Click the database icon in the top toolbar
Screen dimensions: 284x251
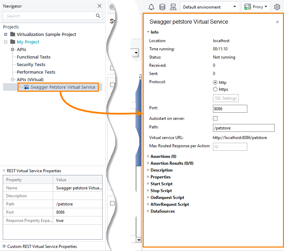[x=162, y=7]
